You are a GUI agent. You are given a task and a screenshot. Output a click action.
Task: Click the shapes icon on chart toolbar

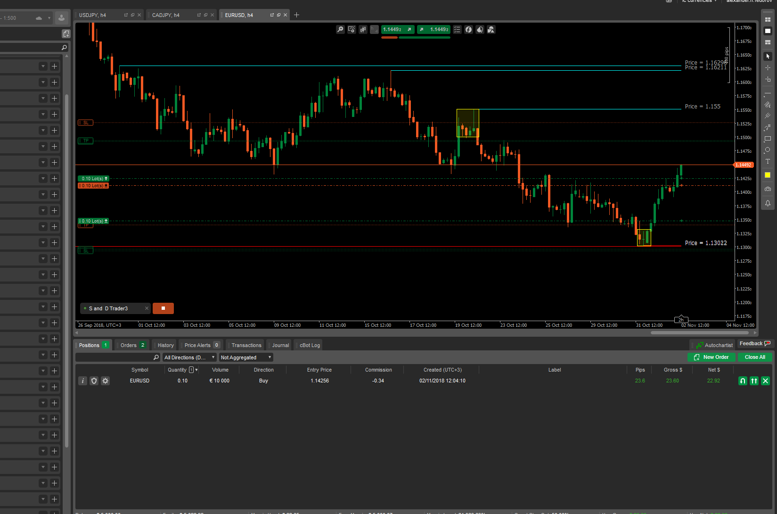(x=491, y=30)
